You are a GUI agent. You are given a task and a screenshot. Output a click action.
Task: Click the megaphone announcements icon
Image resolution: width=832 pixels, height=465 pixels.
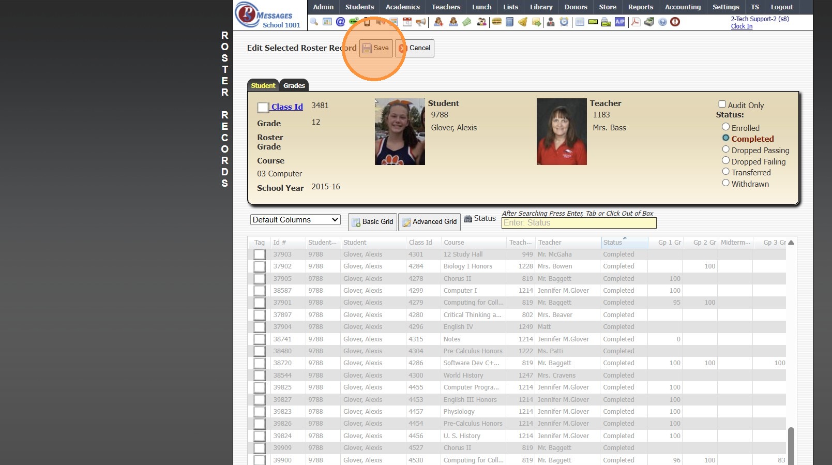(421, 22)
